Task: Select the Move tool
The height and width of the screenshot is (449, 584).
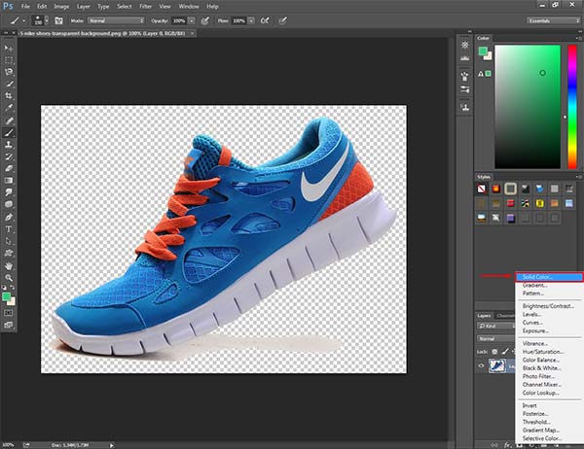Action: [8, 48]
